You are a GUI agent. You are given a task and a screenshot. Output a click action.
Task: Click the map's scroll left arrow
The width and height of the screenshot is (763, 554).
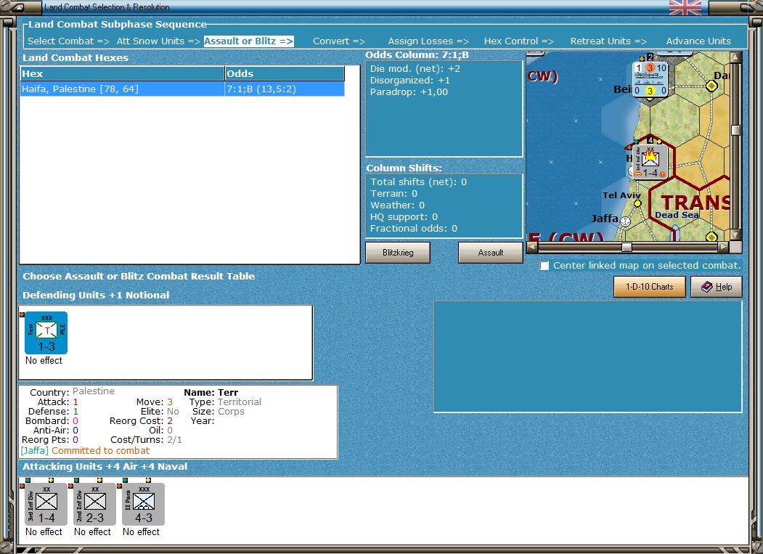(532, 248)
